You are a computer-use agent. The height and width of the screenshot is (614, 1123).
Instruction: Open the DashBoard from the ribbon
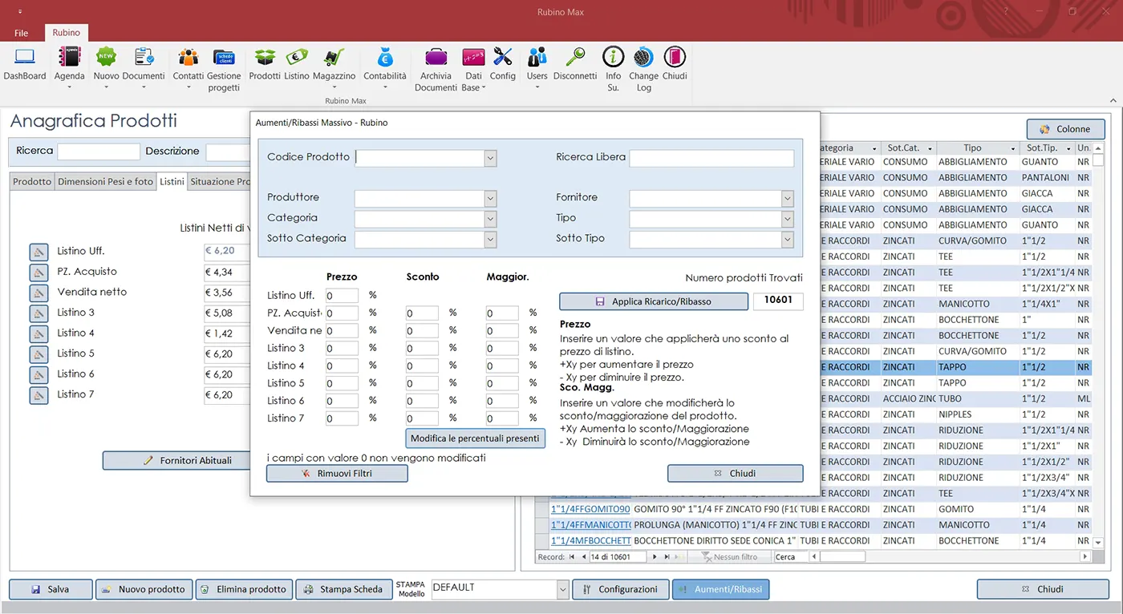25,64
